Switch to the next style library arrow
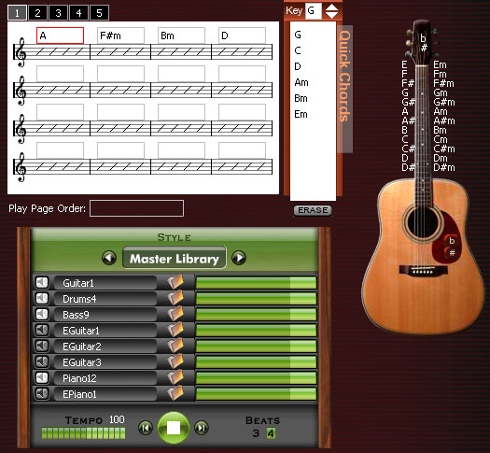This screenshot has height=453, width=490. pos(239,258)
